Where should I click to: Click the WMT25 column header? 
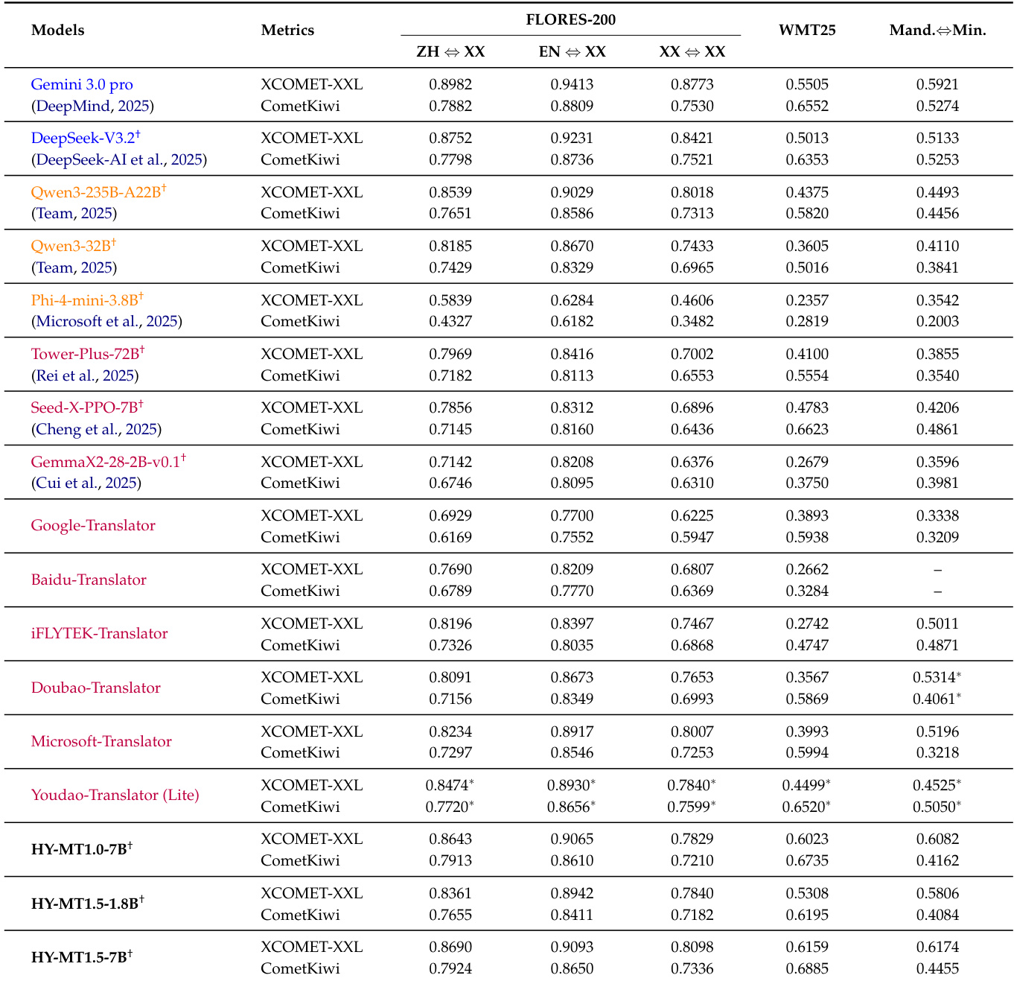coord(807,31)
